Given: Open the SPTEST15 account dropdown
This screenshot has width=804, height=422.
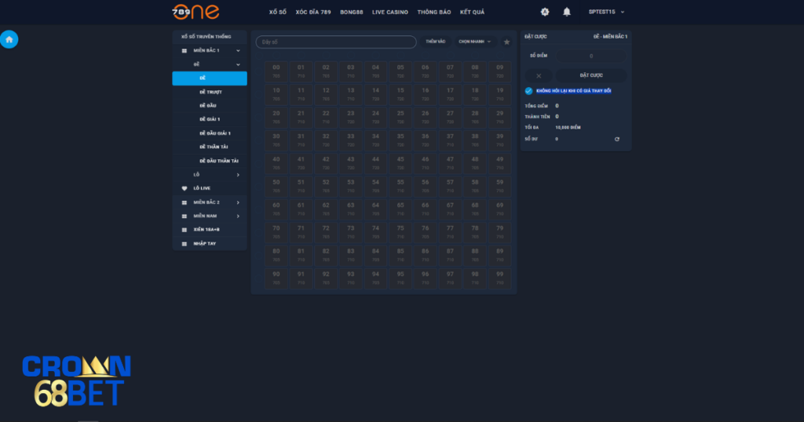Looking at the screenshot, I should click(x=606, y=12).
